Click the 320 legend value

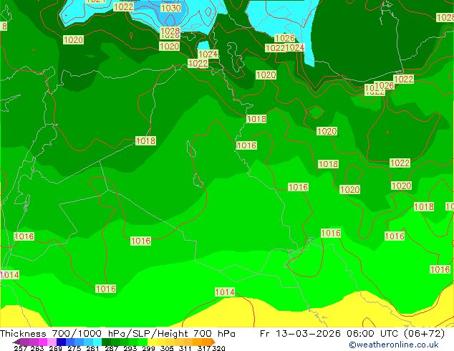pos(218,348)
